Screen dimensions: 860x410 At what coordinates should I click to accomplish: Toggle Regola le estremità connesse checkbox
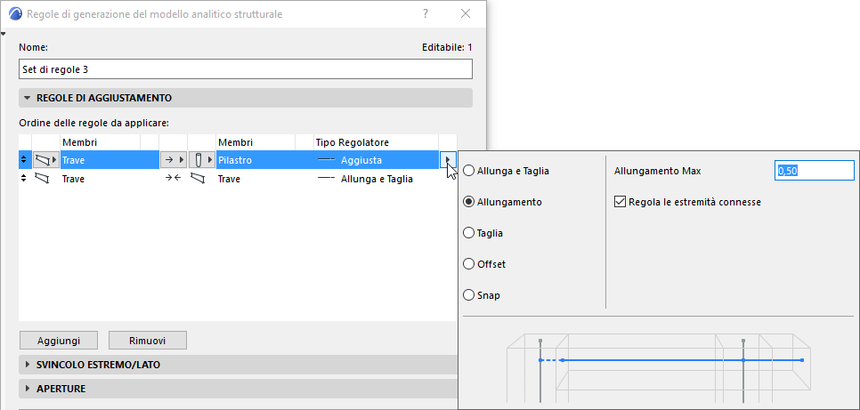click(x=620, y=202)
